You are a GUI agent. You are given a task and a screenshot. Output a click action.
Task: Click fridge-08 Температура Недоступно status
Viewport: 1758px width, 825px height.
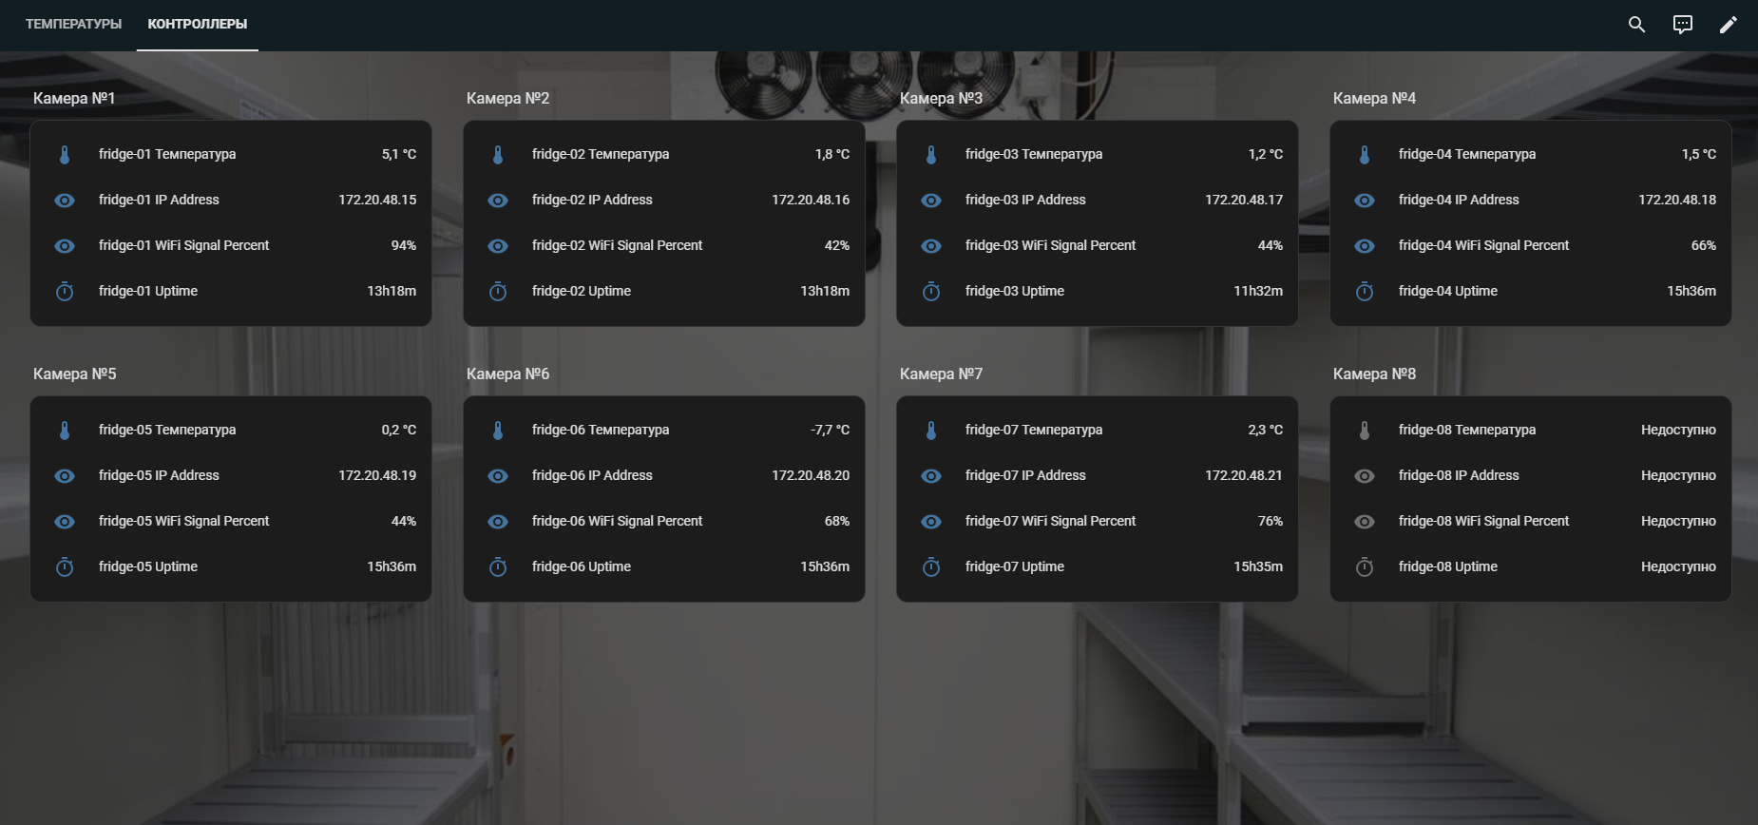pyautogui.click(x=1677, y=430)
